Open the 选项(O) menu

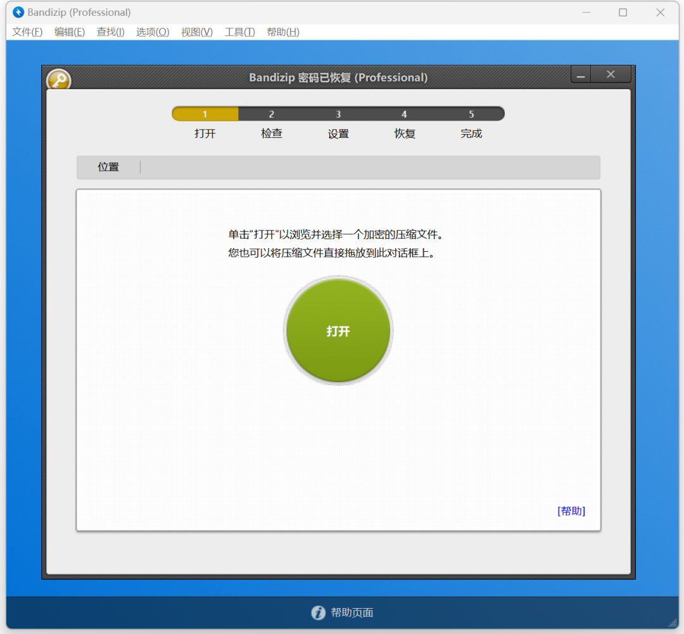(153, 32)
